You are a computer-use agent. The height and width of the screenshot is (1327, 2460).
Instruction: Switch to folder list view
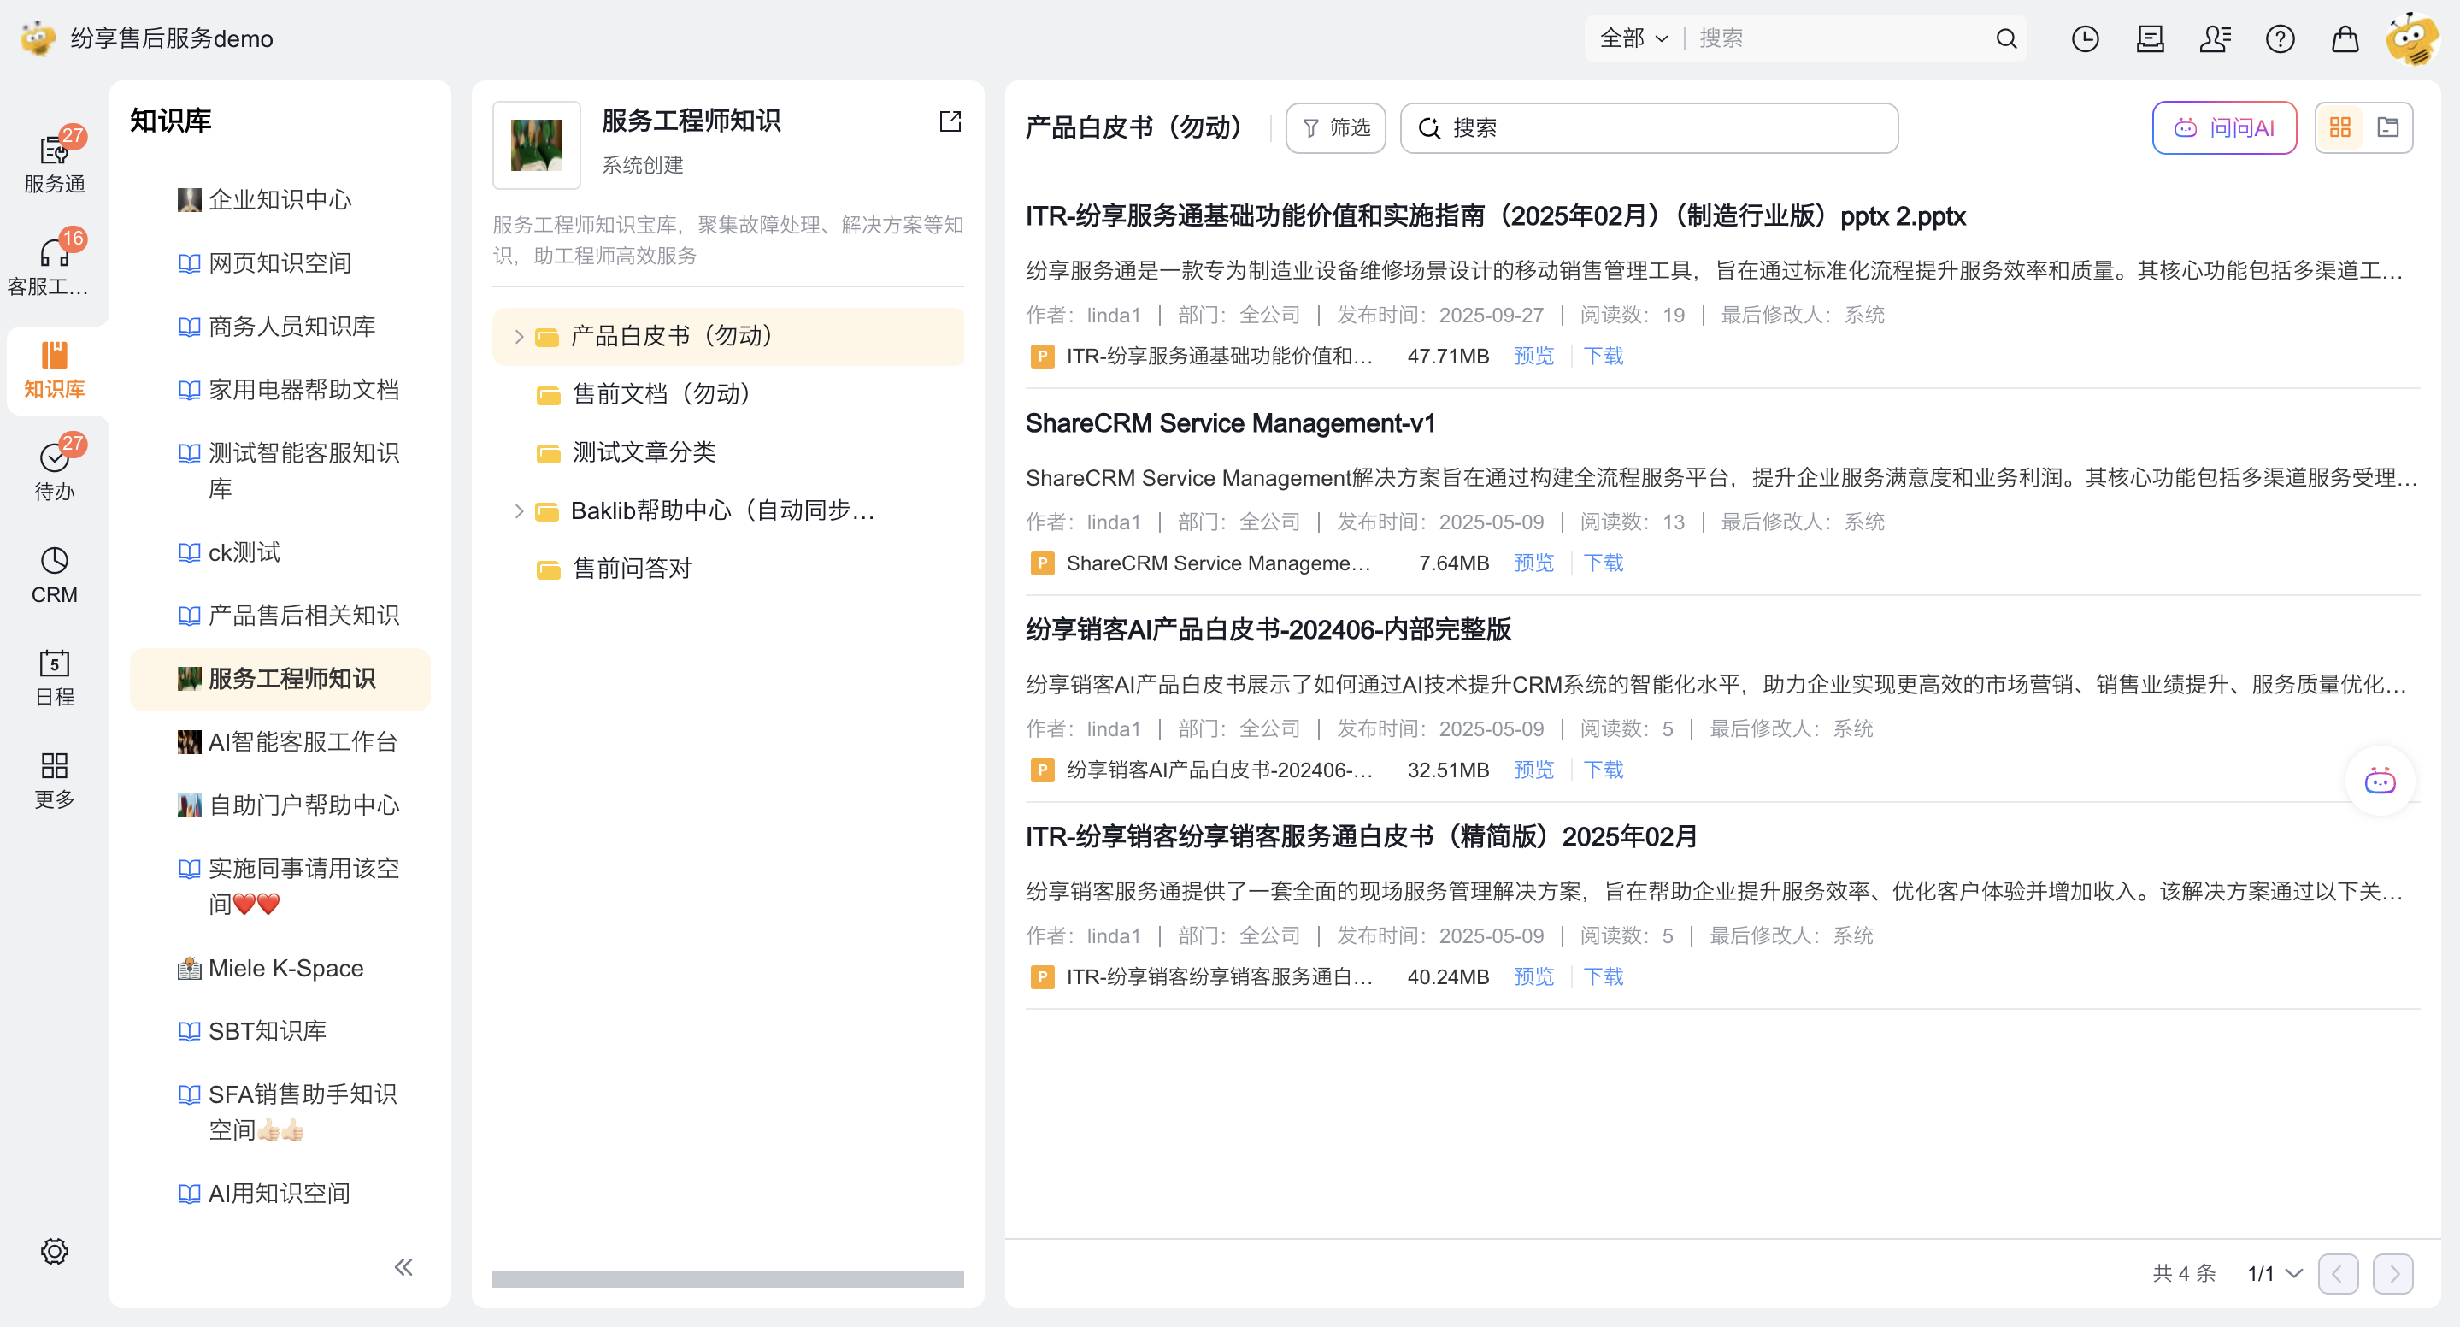tap(2387, 127)
